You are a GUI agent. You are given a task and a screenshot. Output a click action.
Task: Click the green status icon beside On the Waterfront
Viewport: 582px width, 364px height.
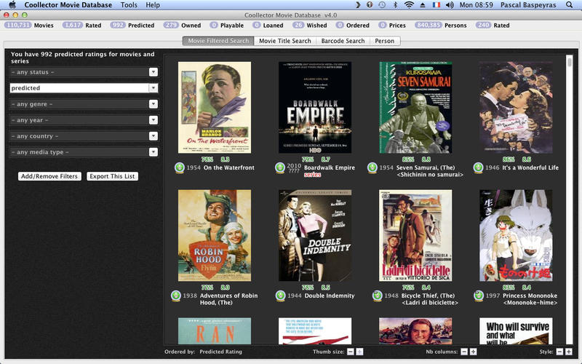178,167
